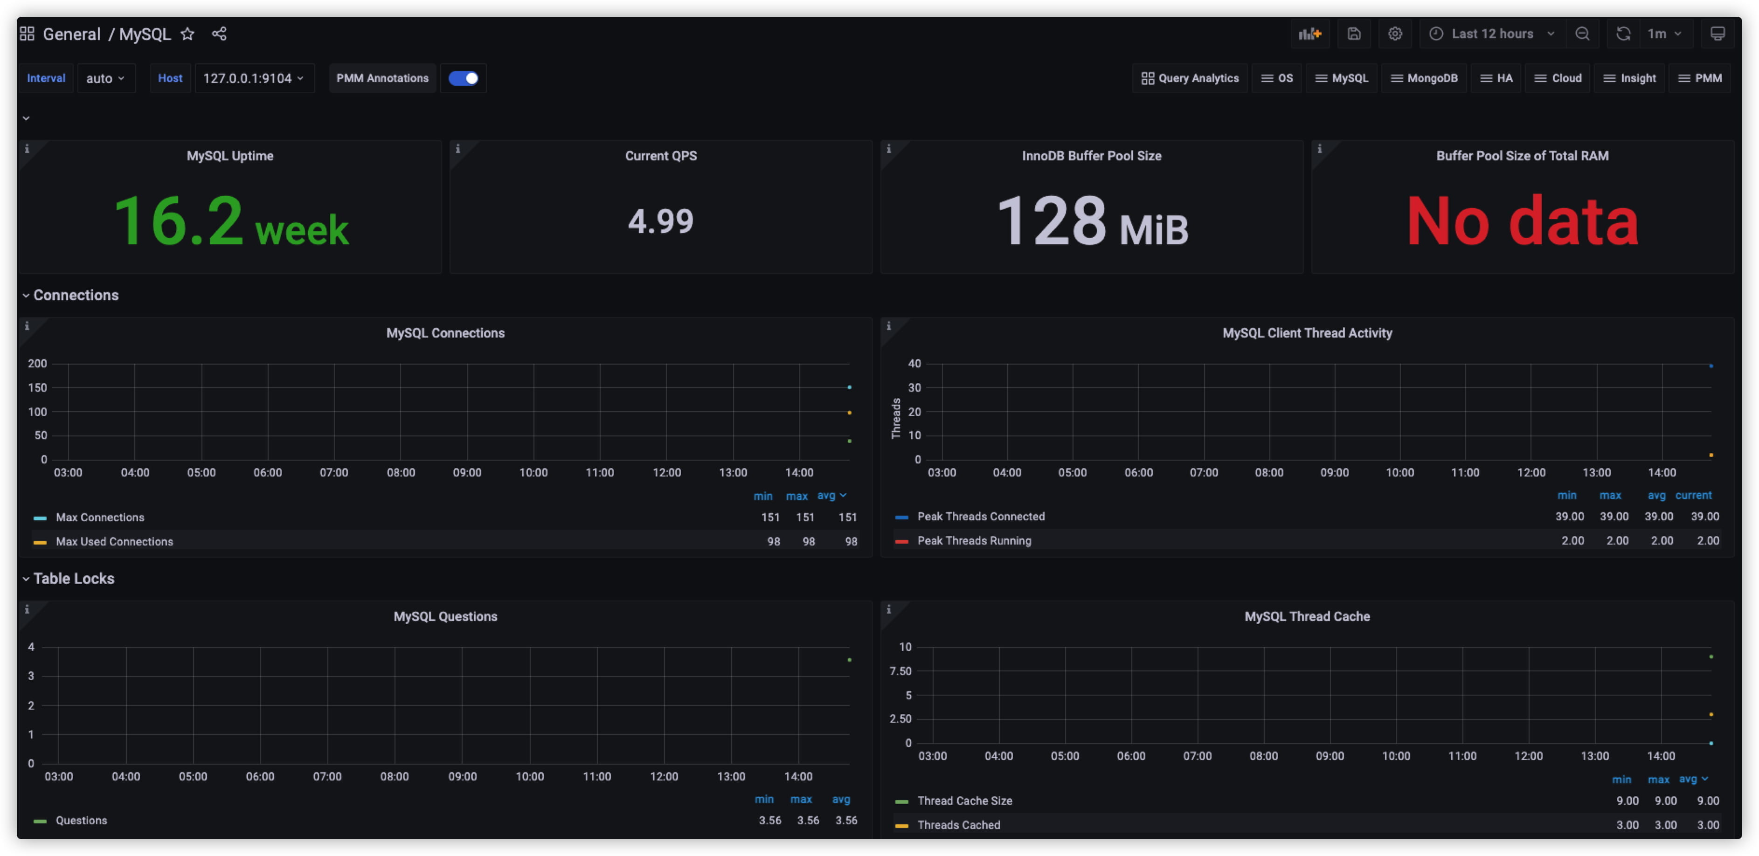Isolate Peak Threads Running series
This screenshot has height=856, width=1759.
point(974,541)
